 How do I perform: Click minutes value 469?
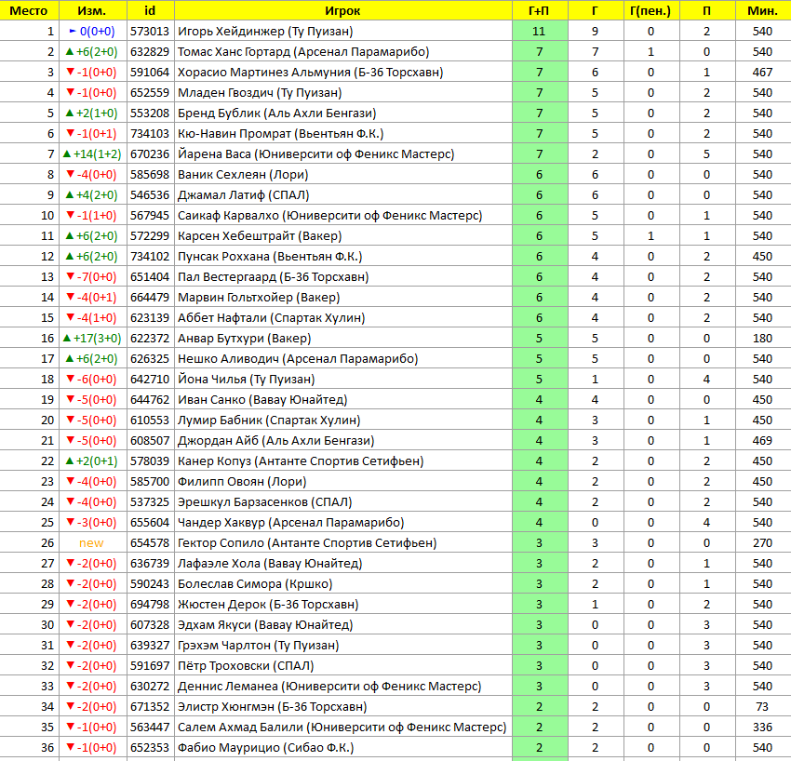(x=762, y=441)
